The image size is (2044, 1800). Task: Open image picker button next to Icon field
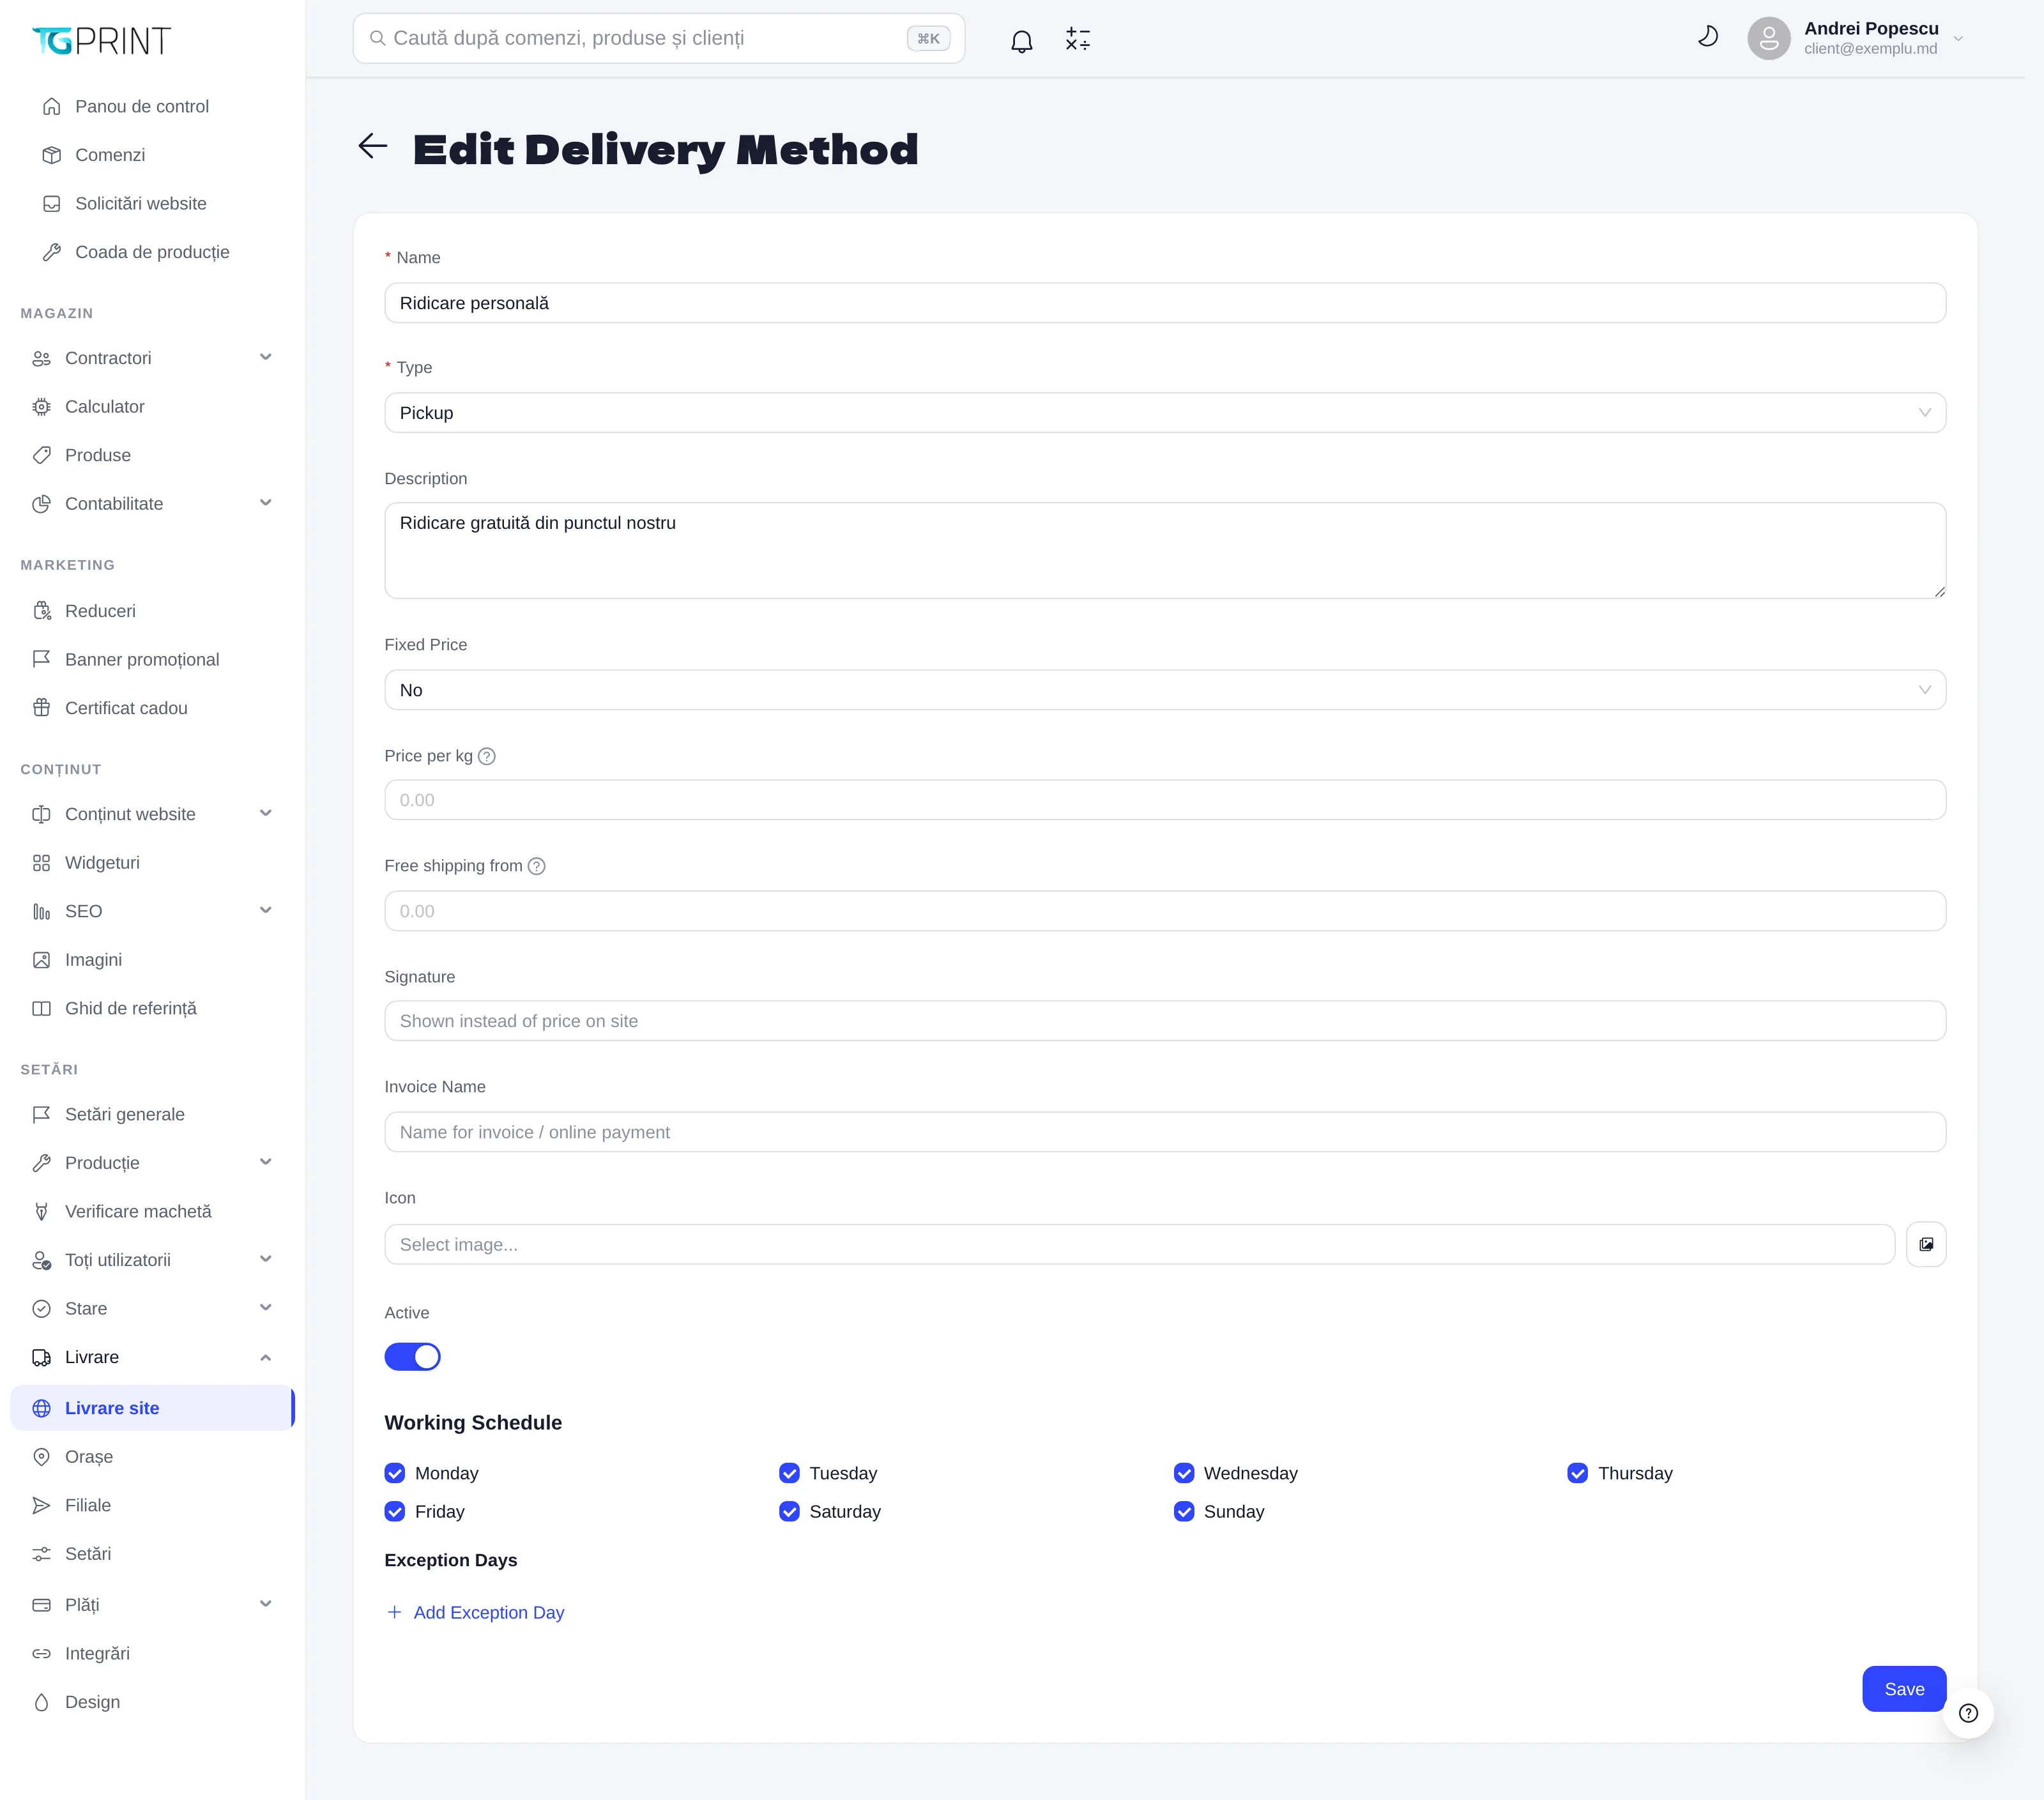pyautogui.click(x=1925, y=1244)
